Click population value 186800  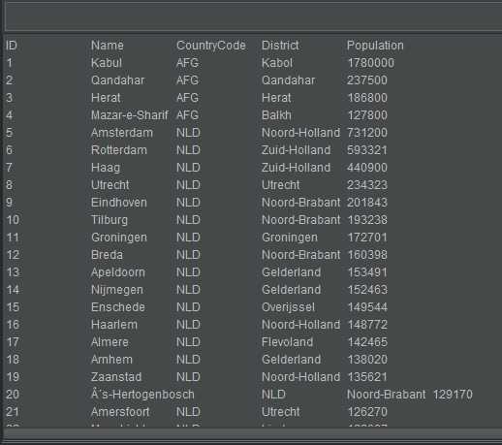(x=367, y=98)
